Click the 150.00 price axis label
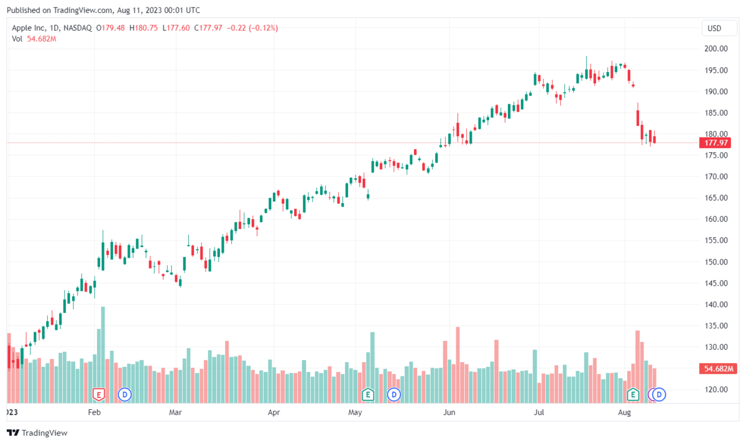This screenshot has height=444, width=746. (x=716, y=261)
